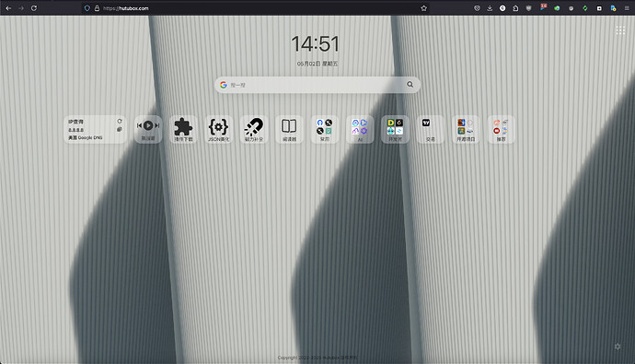The image size is (635, 364).
Task: Open the 插件下载 puzzle-piece shortcut
Action: (183, 129)
